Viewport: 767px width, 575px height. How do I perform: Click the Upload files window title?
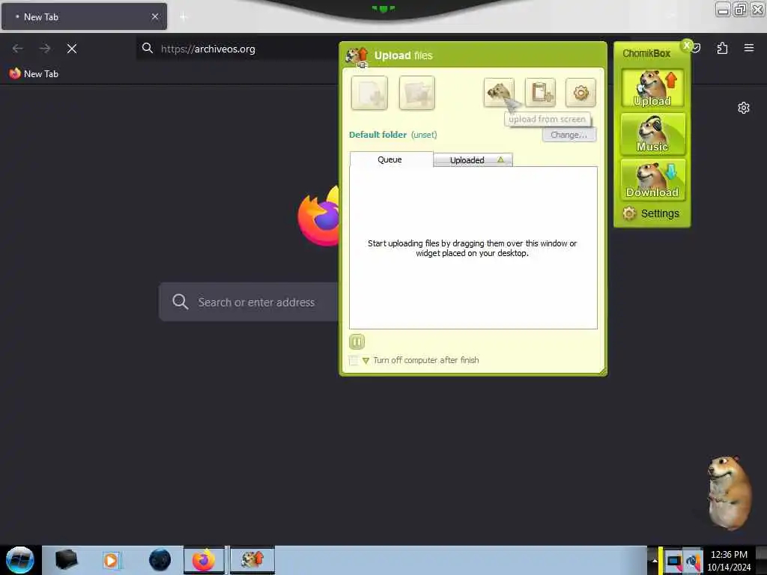tap(404, 55)
